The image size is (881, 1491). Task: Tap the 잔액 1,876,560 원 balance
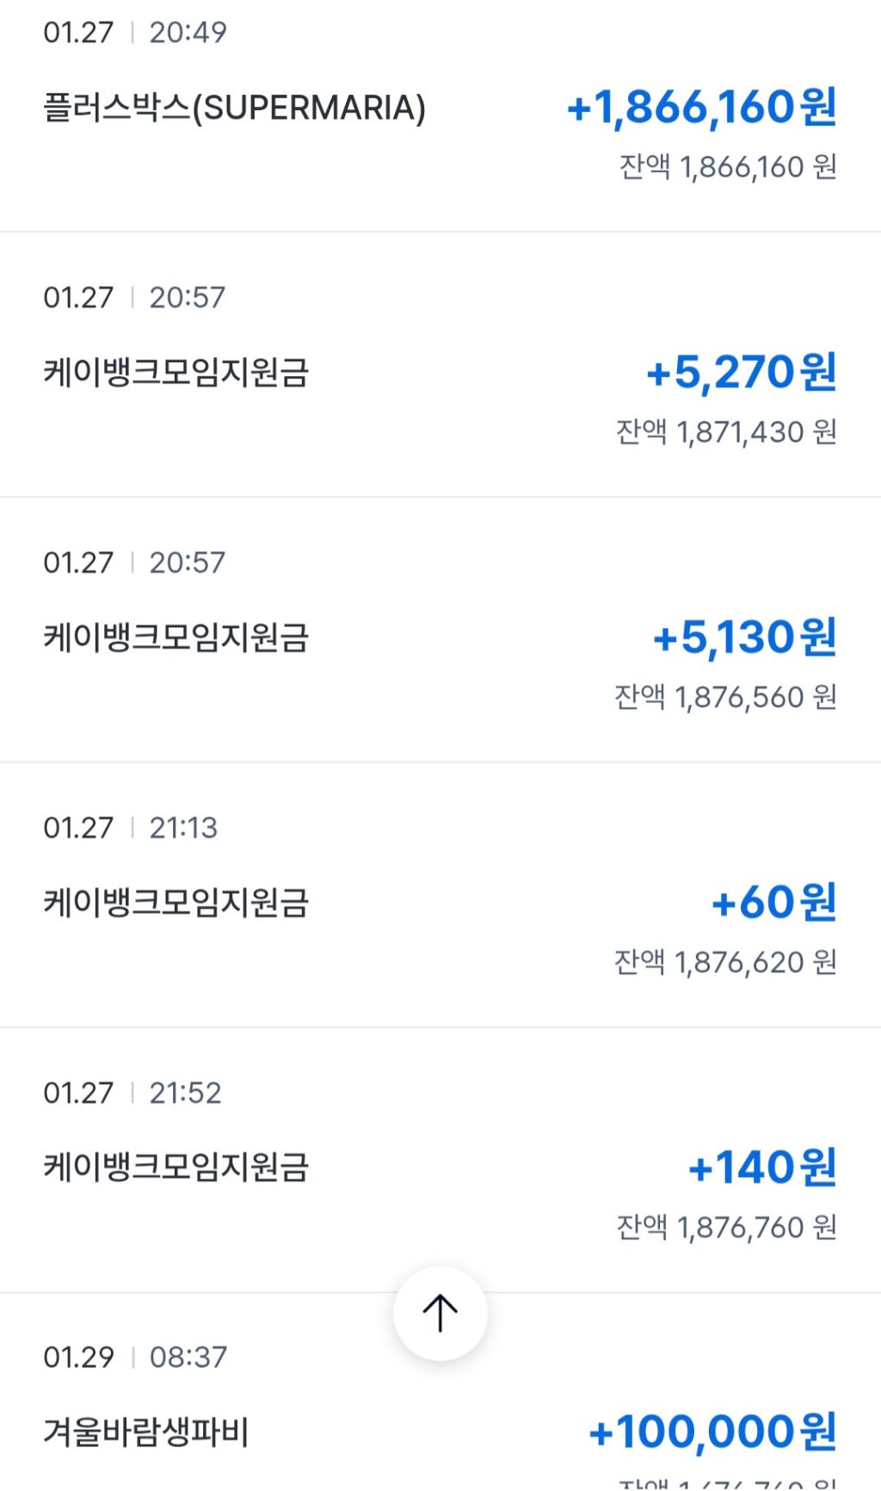[x=724, y=697]
